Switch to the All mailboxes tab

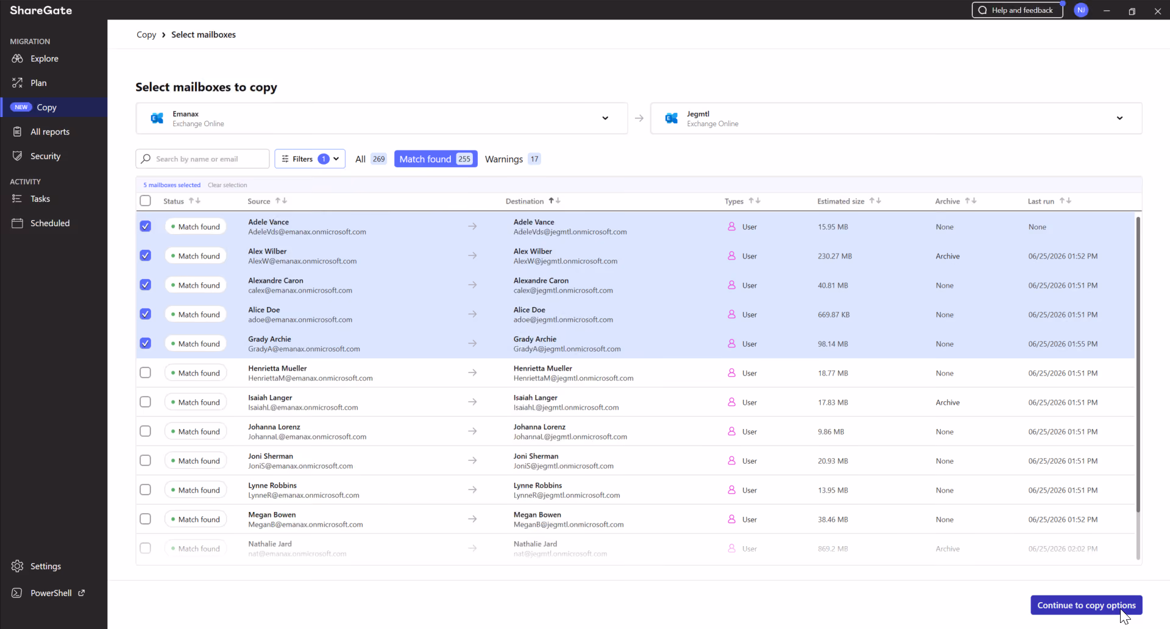pyautogui.click(x=370, y=159)
